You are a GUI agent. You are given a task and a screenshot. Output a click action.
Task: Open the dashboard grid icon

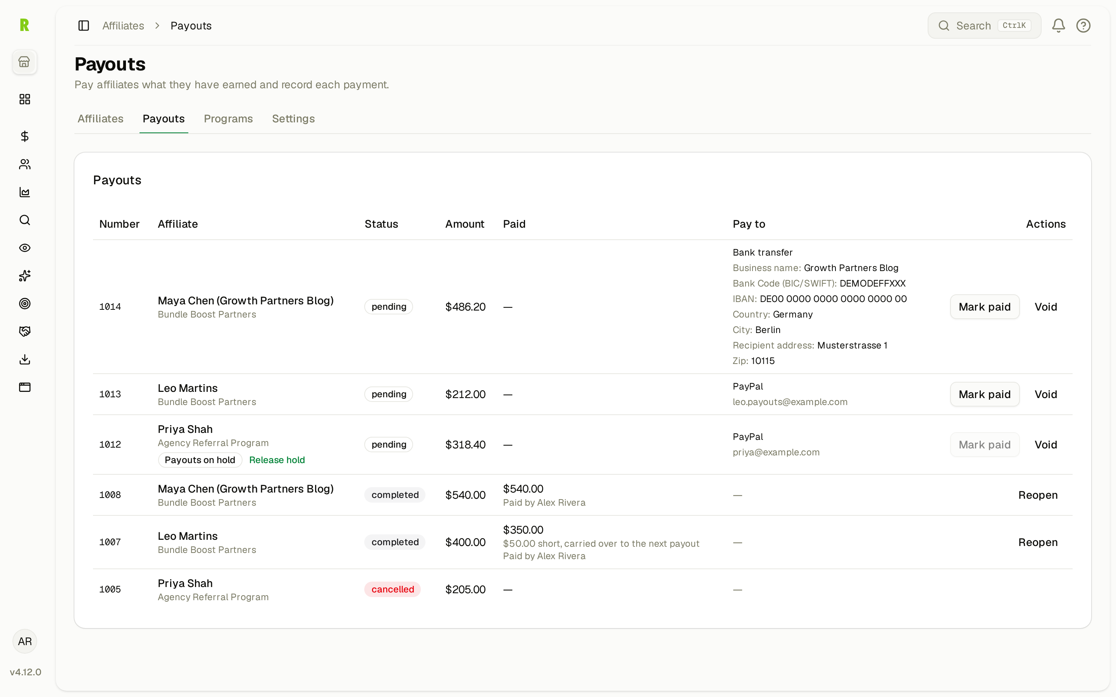pyautogui.click(x=25, y=99)
